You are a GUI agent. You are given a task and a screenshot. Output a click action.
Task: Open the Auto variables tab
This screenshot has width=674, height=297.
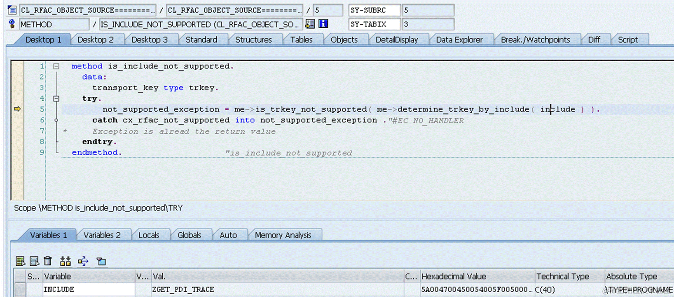pos(228,235)
